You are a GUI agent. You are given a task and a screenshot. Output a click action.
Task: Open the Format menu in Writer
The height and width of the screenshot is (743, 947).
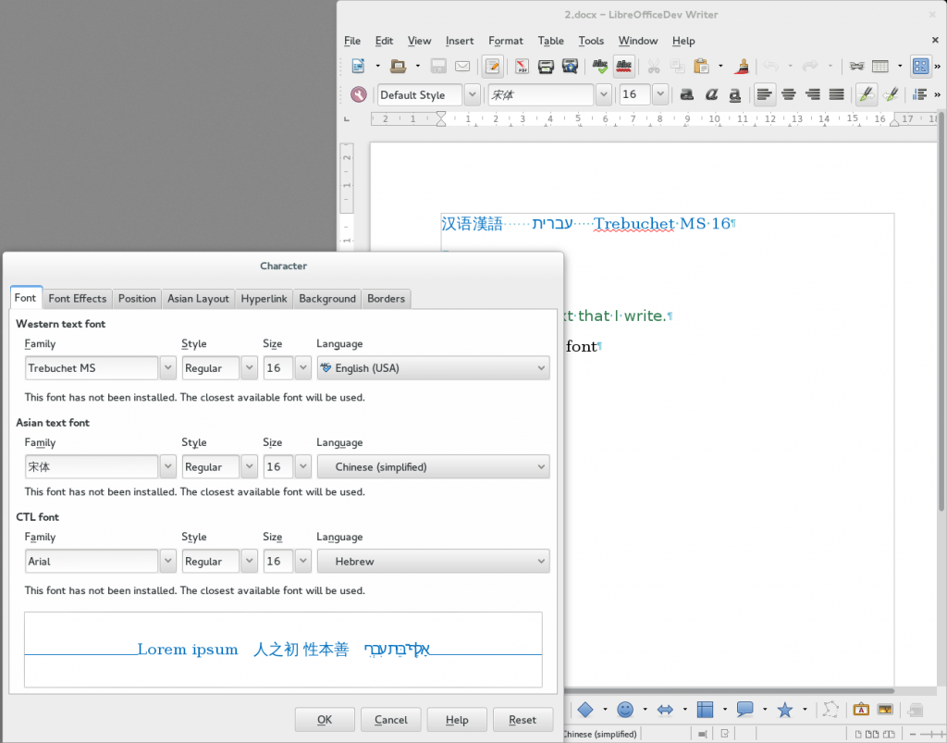[x=506, y=41]
